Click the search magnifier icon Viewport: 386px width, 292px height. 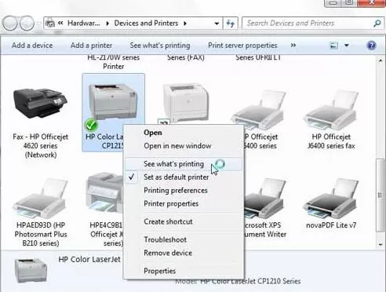[377, 24]
